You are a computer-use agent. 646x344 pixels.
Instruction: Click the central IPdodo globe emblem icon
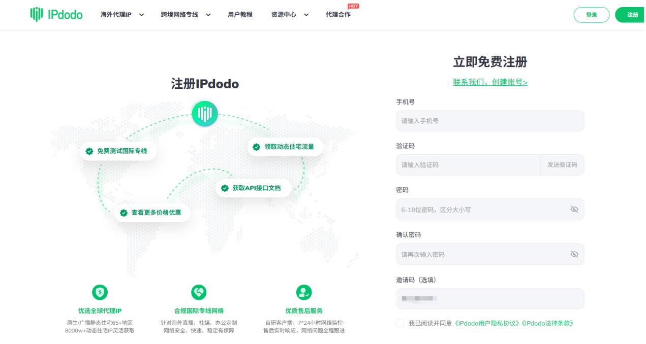pos(204,114)
